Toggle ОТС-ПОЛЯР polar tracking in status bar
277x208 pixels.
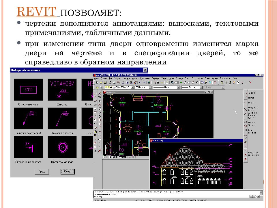click(x=158, y=200)
